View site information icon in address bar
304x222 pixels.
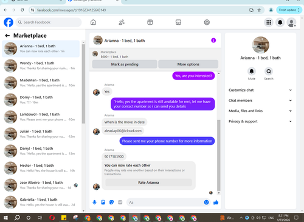[x=33, y=10]
